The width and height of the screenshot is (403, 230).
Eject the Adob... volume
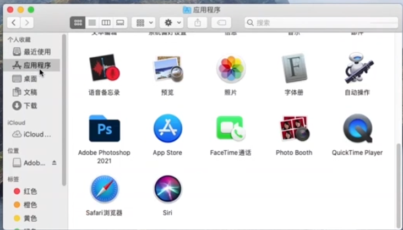(x=55, y=163)
